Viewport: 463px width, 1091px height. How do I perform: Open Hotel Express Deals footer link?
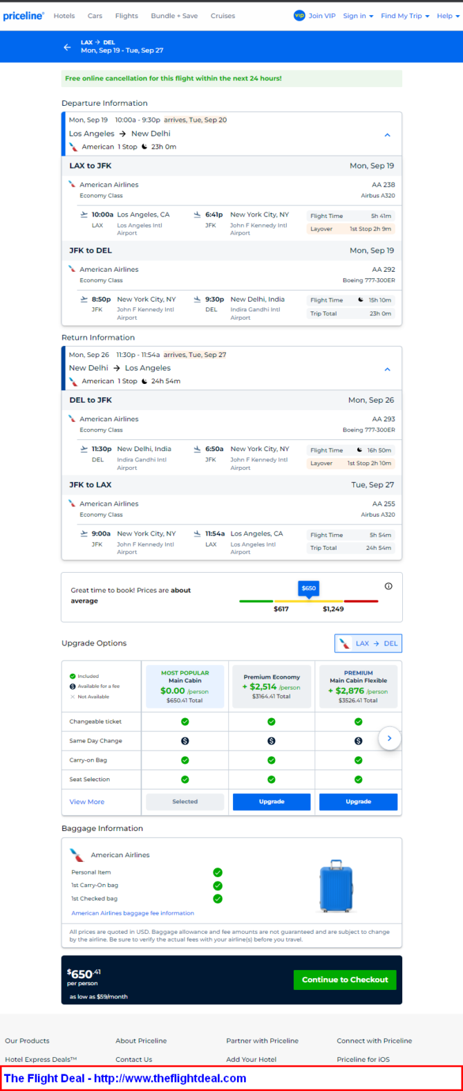point(41,1059)
